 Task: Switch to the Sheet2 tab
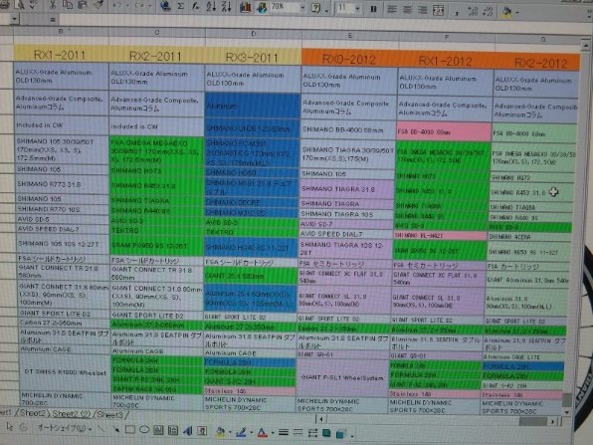point(32,413)
